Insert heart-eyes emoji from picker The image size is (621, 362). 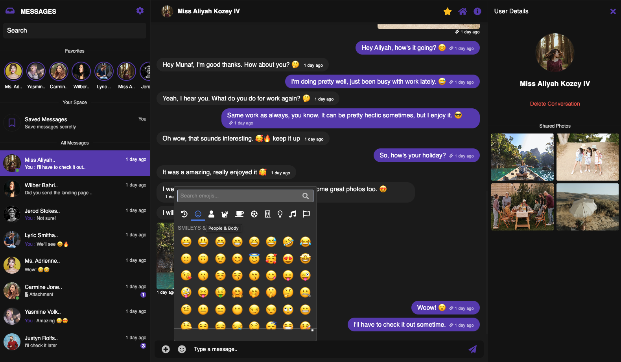point(288,259)
